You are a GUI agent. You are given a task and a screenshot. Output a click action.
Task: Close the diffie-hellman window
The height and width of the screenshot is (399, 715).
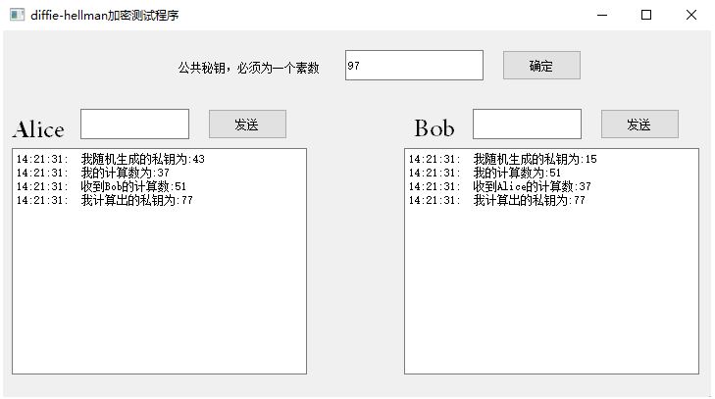coord(690,15)
